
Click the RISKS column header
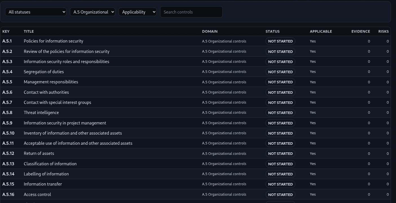(383, 31)
